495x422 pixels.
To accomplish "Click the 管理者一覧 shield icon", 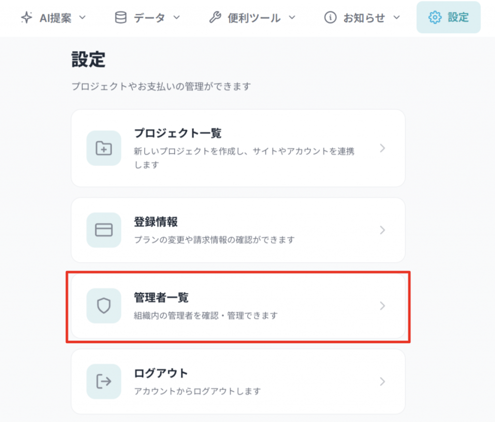I will 103,306.
